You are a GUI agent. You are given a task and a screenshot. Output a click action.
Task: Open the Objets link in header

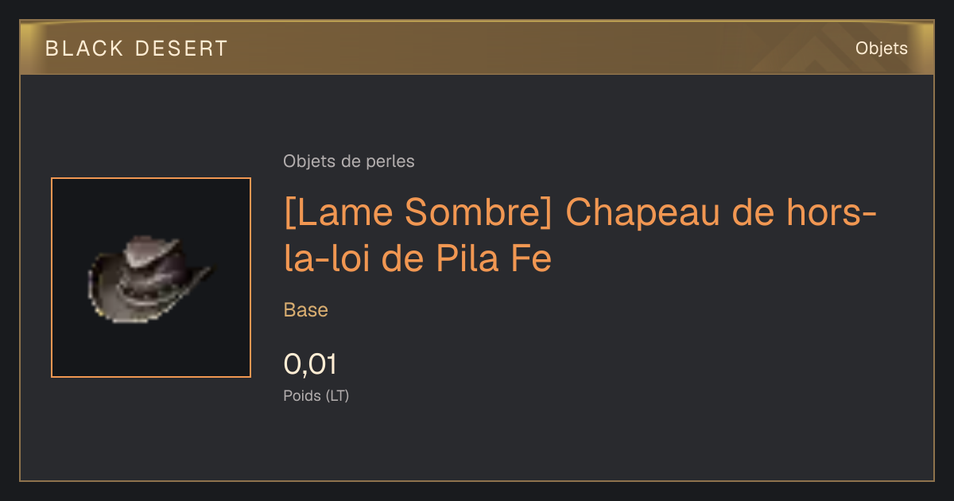(881, 49)
